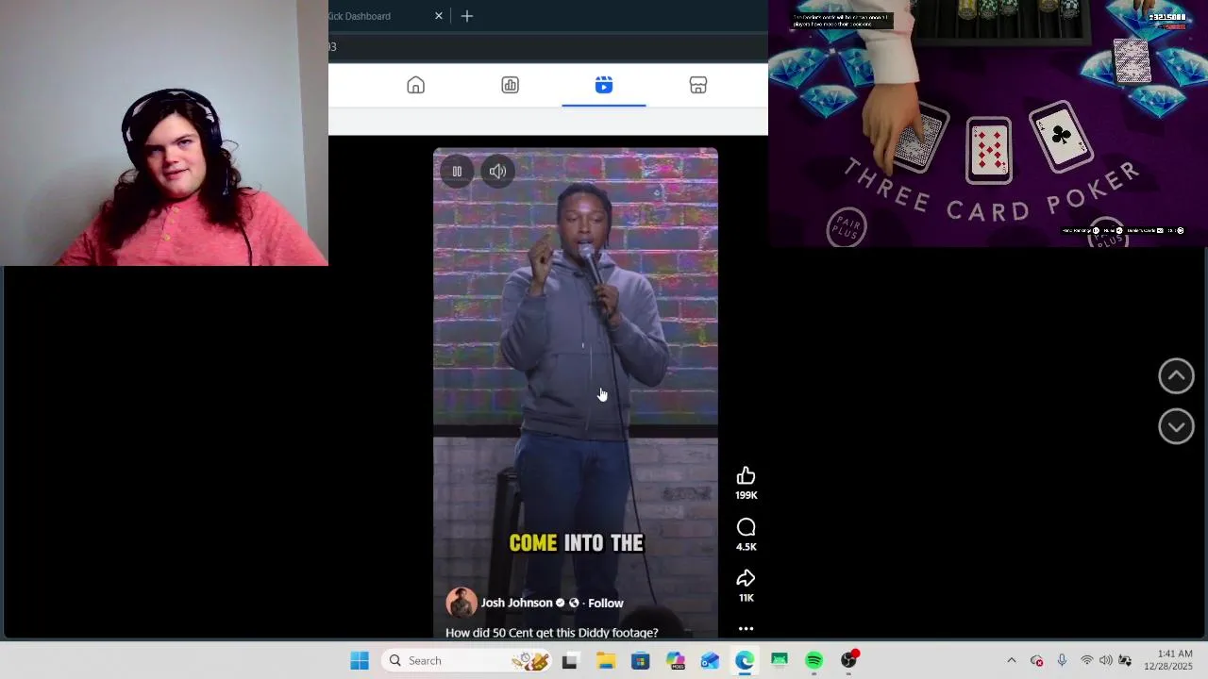Select the Reels video tab icon
This screenshot has width=1208, height=679.
pyautogui.click(x=604, y=86)
